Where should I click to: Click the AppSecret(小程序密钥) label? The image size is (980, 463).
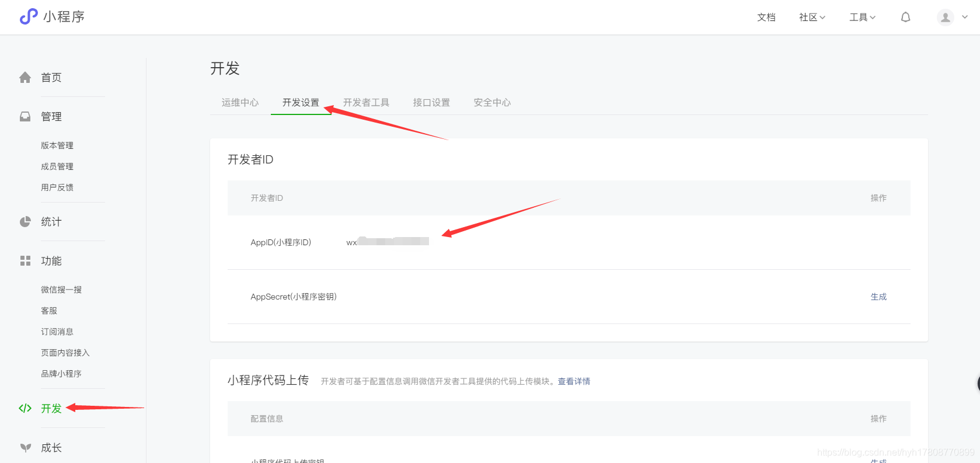pyautogui.click(x=294, y=297)
